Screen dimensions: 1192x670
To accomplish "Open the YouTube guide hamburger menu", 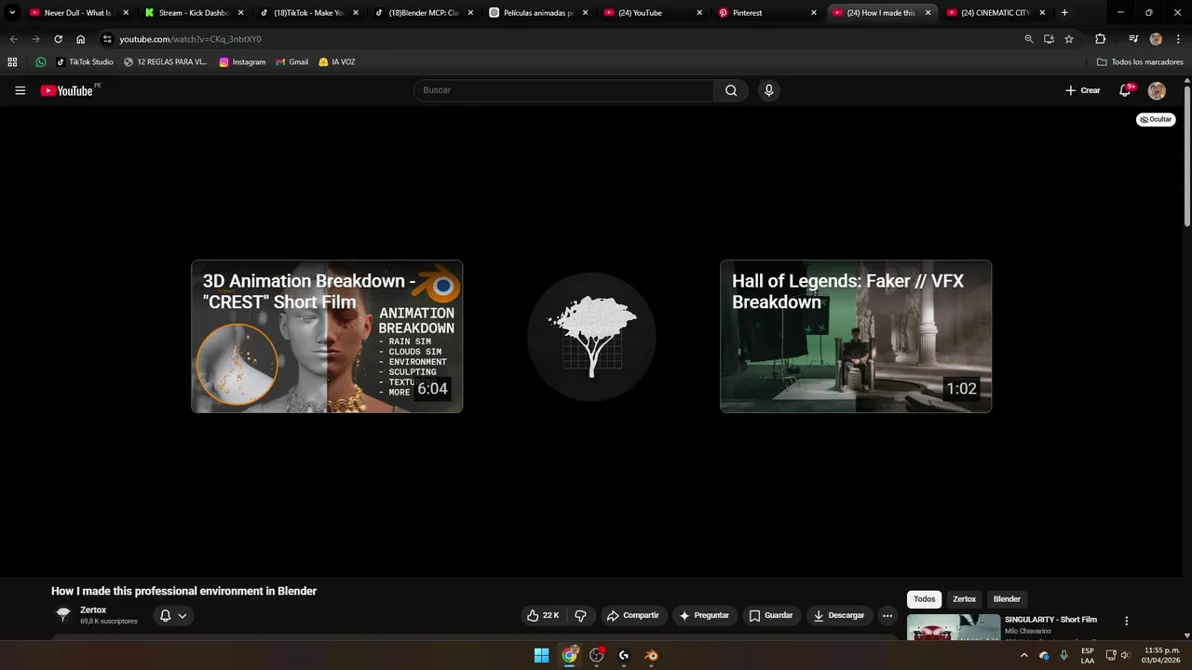I will click(x=20, y=90).
